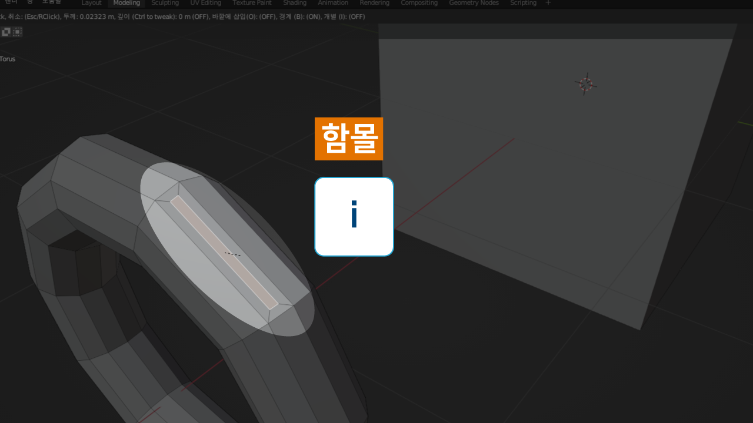The height and width of the screenshot is (423, 753).
Task: Switch to the Texture Paint tab
Action: (x=252, y=3)
